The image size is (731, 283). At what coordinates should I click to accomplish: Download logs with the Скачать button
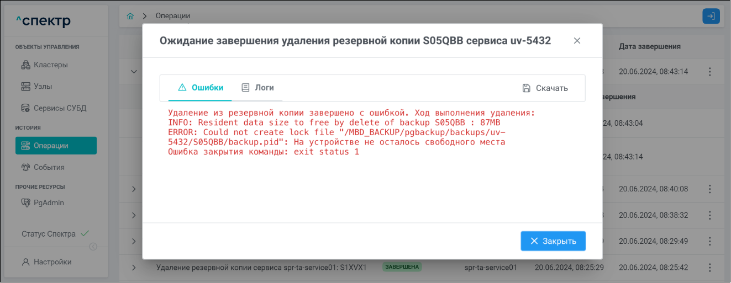[x=545, y=88]
